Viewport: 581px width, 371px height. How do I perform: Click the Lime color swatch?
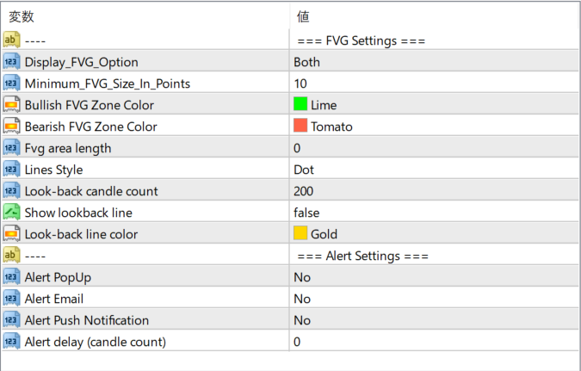[300, 105]
